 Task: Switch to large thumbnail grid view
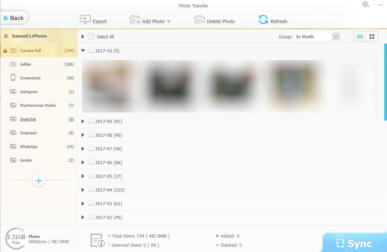pos(372,37)
